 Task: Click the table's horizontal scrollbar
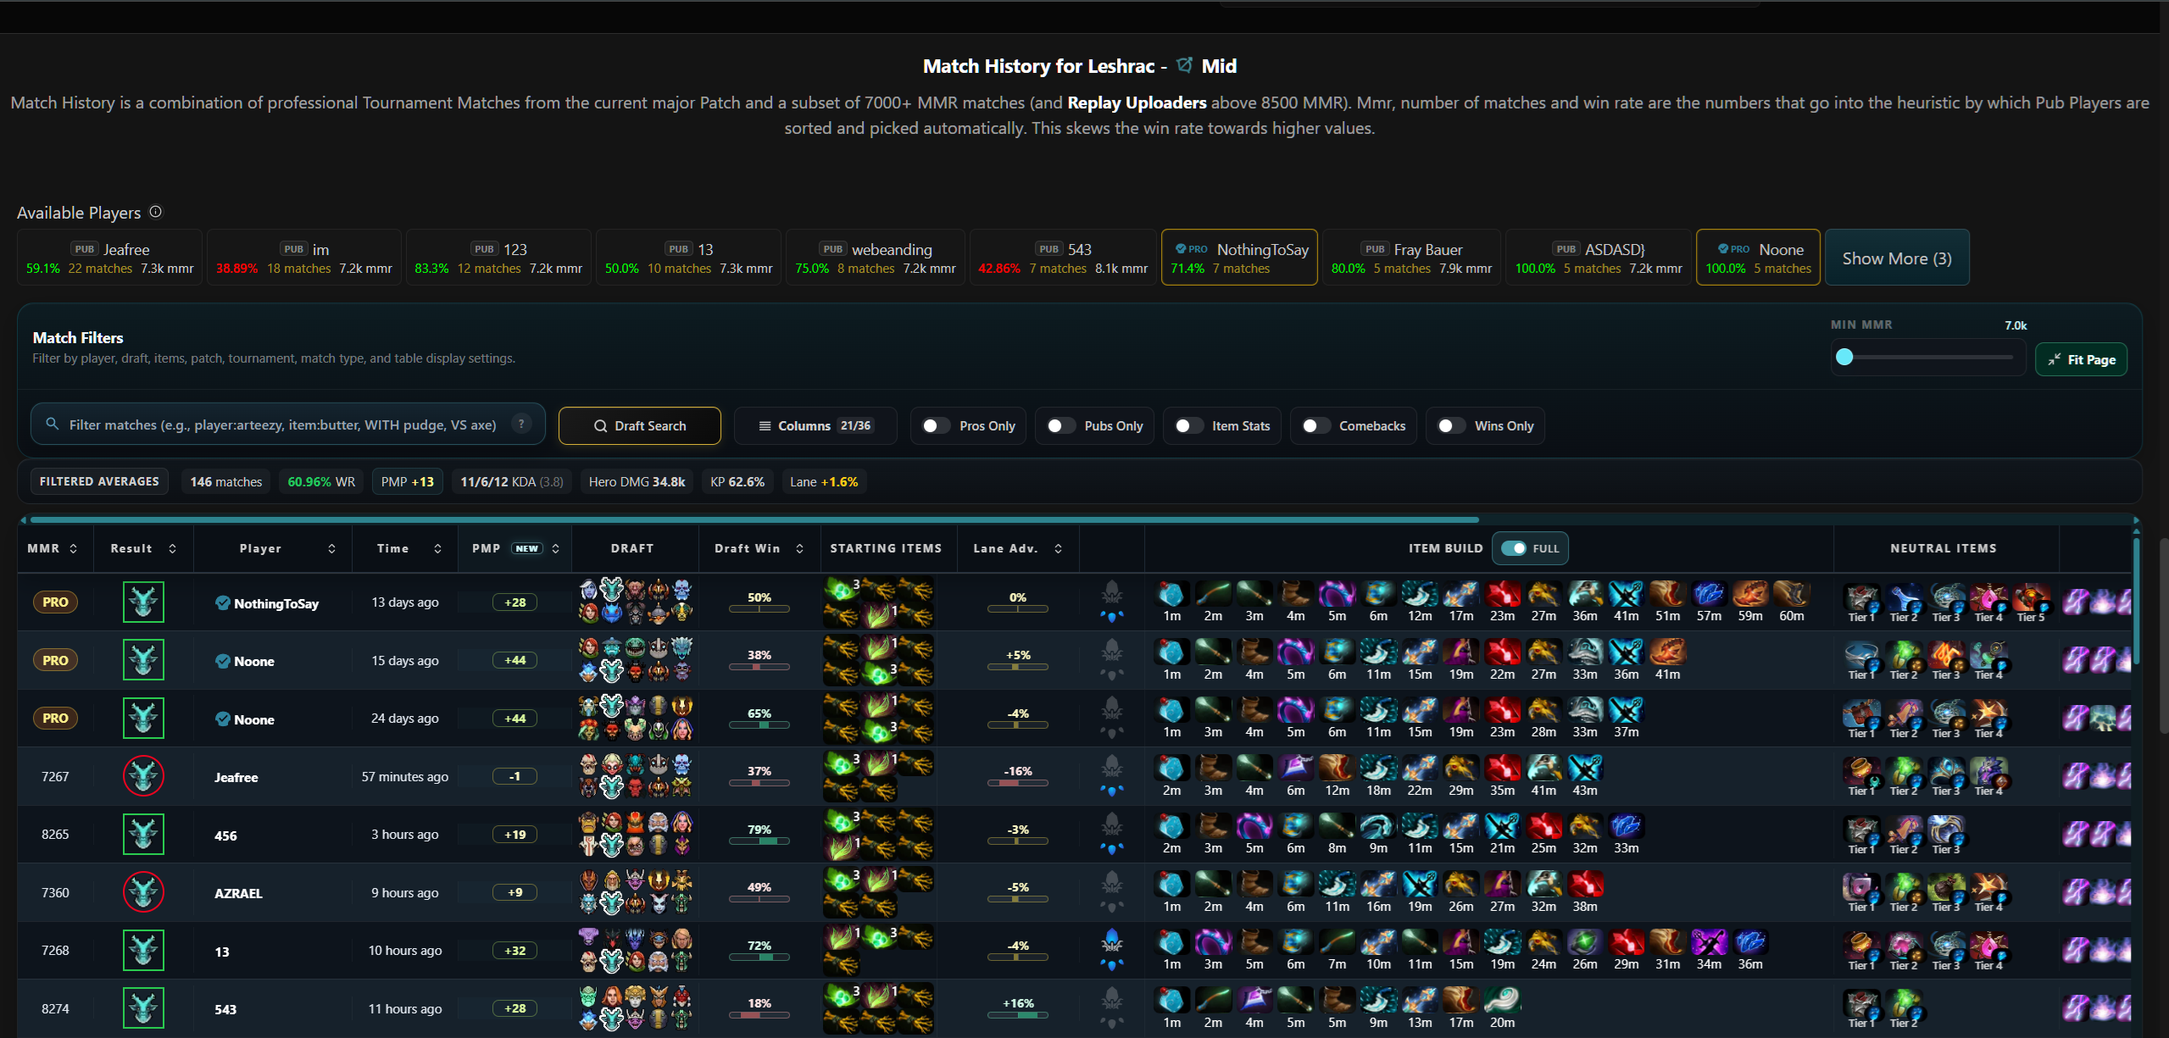754,519
